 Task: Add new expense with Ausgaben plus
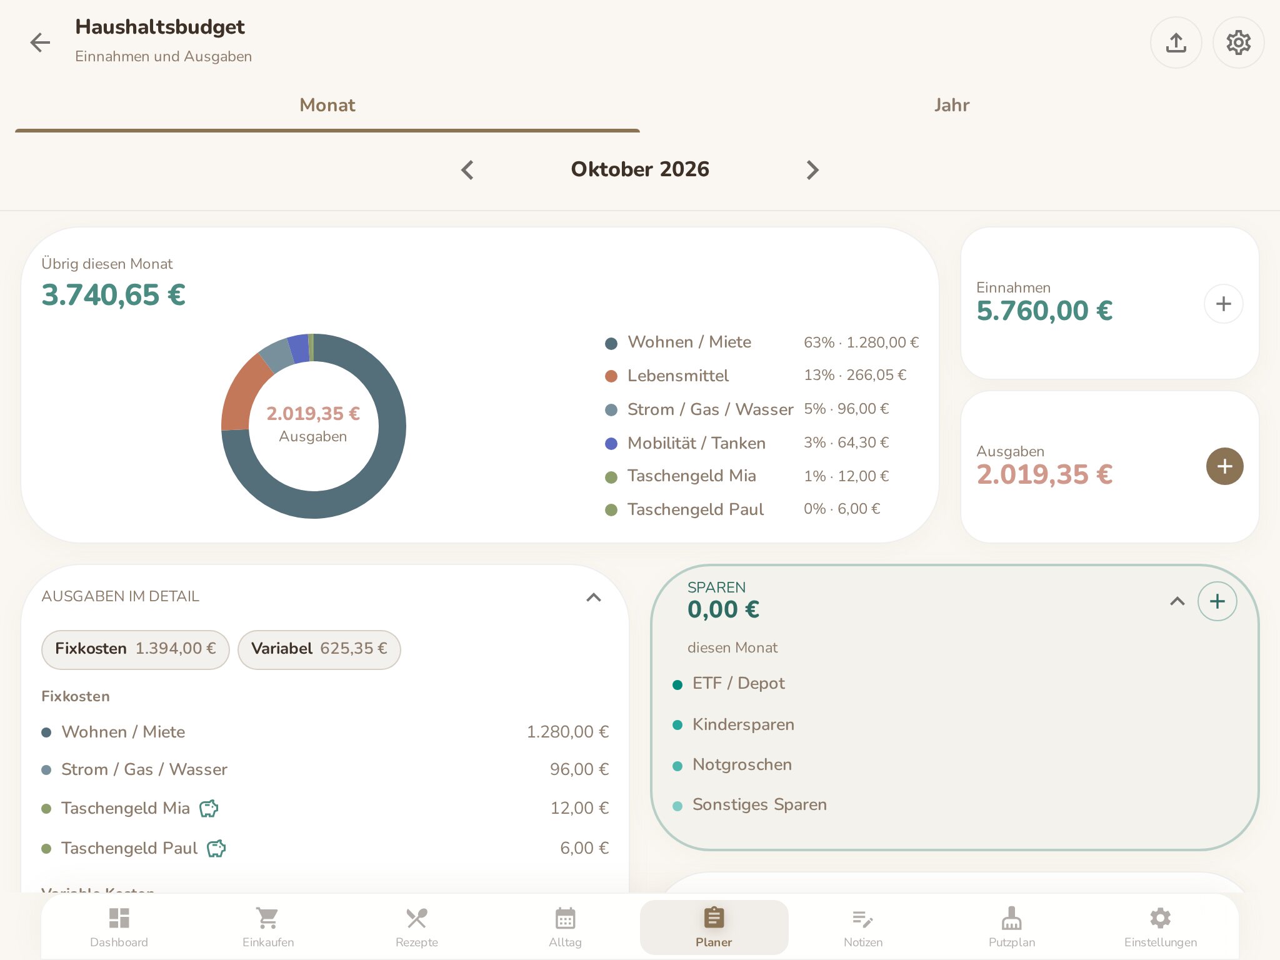tap(1224, 466)
